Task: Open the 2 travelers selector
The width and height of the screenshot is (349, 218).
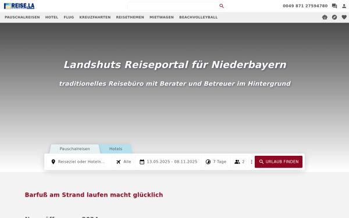Action: 240,162
